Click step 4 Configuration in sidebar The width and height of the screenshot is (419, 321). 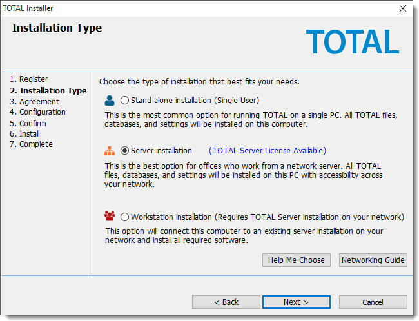[x=37, y=112]
